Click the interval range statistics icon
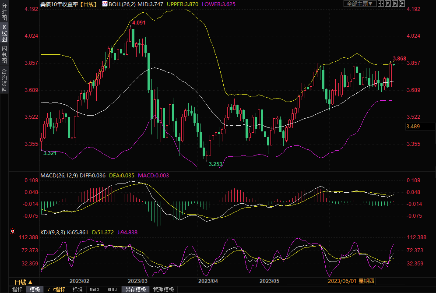This screenshot has height=293, width=436. tap(388, 4)
